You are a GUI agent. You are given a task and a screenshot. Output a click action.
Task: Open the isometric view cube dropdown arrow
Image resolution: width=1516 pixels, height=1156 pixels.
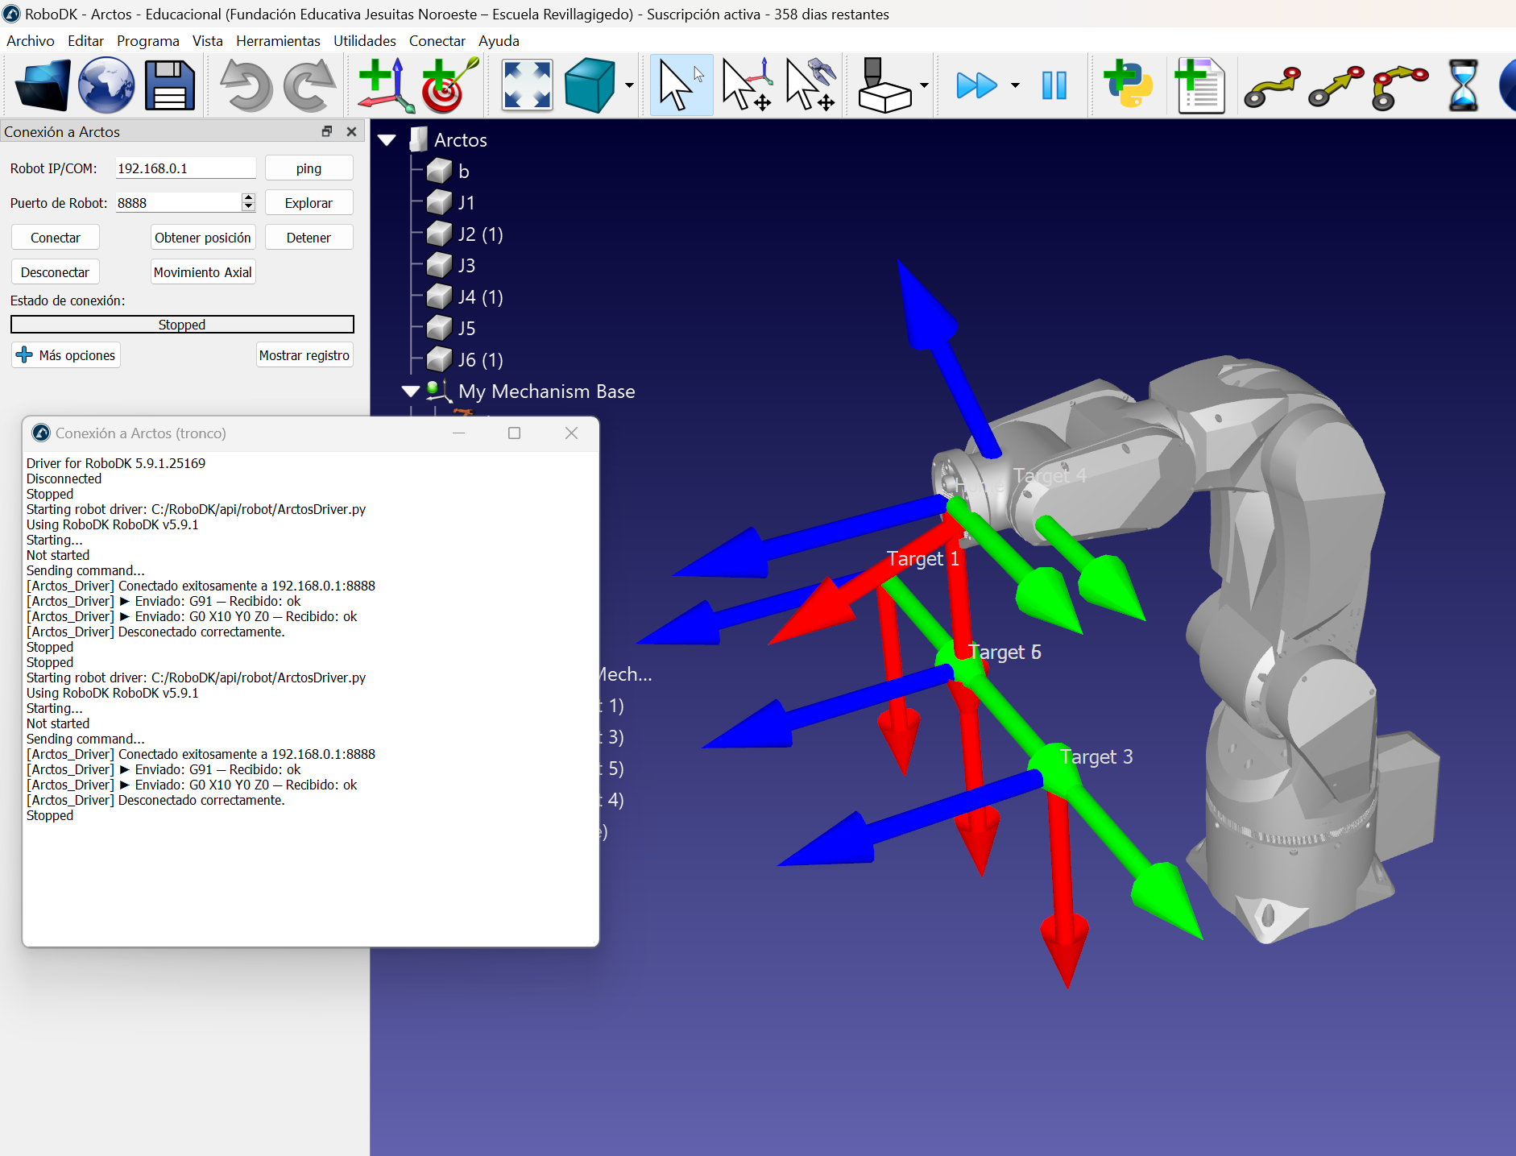pos(629,85)
